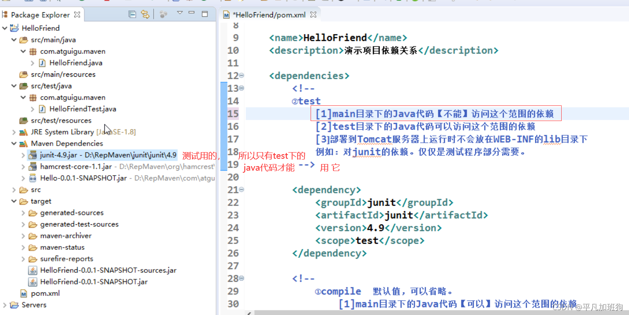629x315 pixels.
Task: Toggle fold marker at line 21 dependency
Action: pos(242,189)
